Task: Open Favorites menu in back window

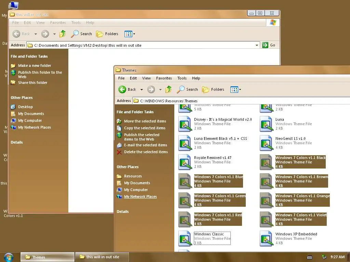Action: pyautogui.click(x=58, y=23)
